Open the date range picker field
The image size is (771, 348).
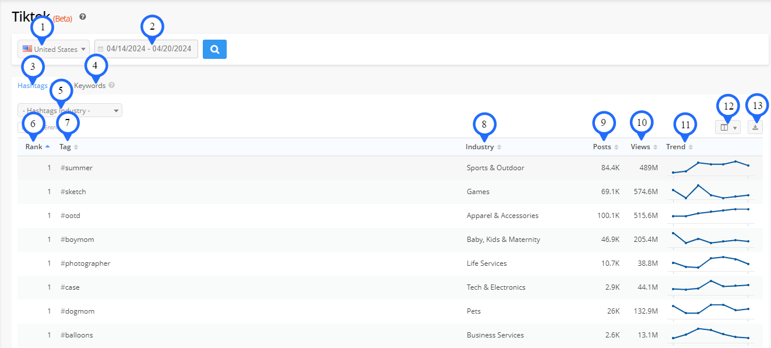pos(146,49)
